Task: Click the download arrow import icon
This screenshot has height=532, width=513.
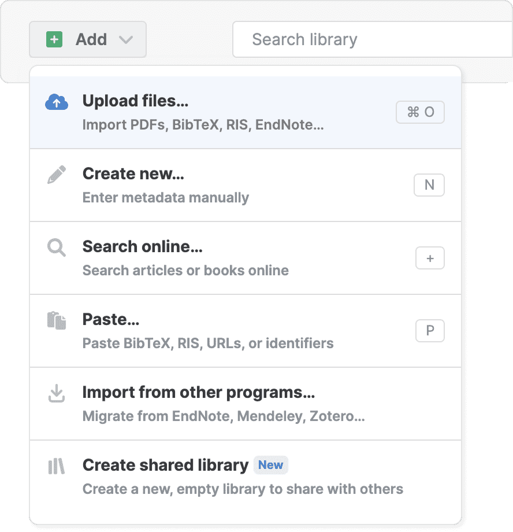Action: point(57,394)
